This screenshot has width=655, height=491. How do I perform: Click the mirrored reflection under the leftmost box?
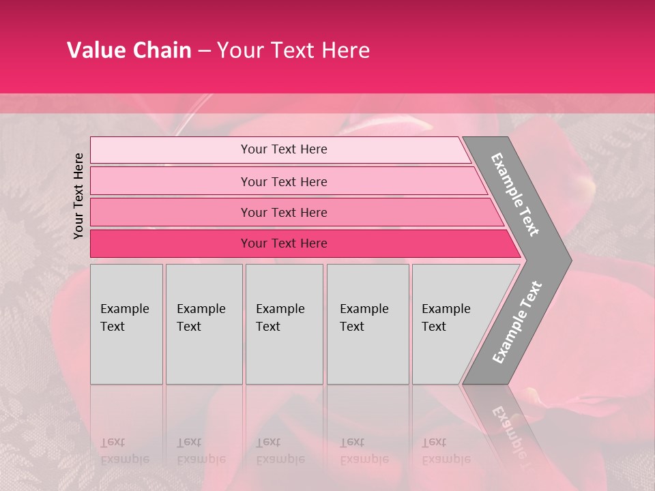click(124, 451)
